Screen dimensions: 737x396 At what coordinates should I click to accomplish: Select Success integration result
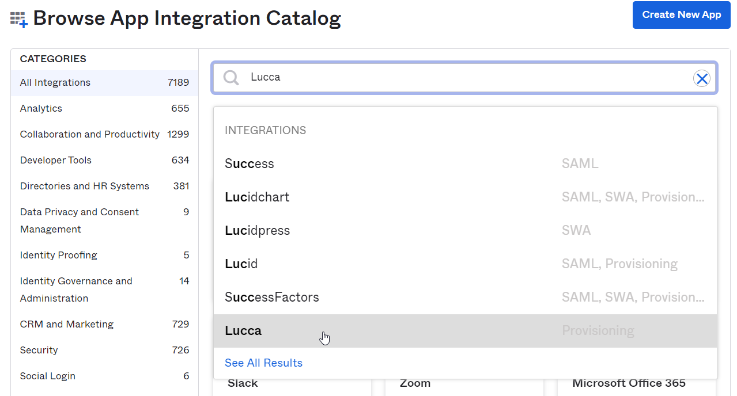pos(465,164)
